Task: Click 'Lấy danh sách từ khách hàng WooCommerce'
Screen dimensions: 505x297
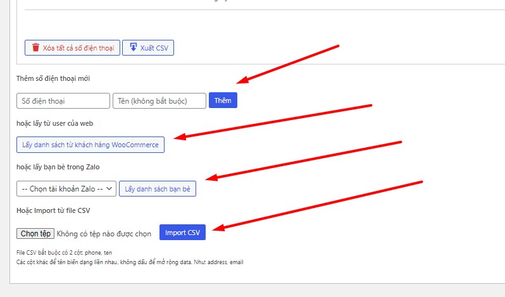Action: coord(90,145)
